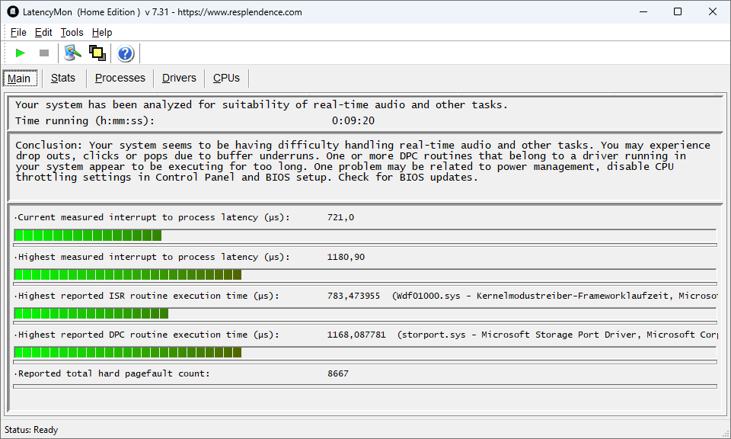Viewport: 731px width, 439px height.
Task: Click the 'Time running (h:mm:ss):' label
Action: (85, 121)
